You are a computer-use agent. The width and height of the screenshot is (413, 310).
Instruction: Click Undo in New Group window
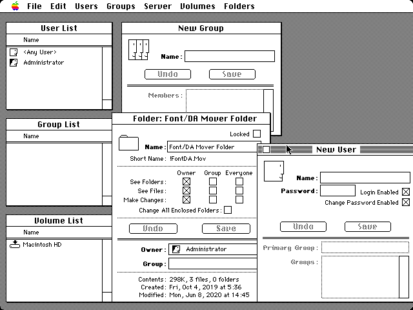(x=168, y=74)
